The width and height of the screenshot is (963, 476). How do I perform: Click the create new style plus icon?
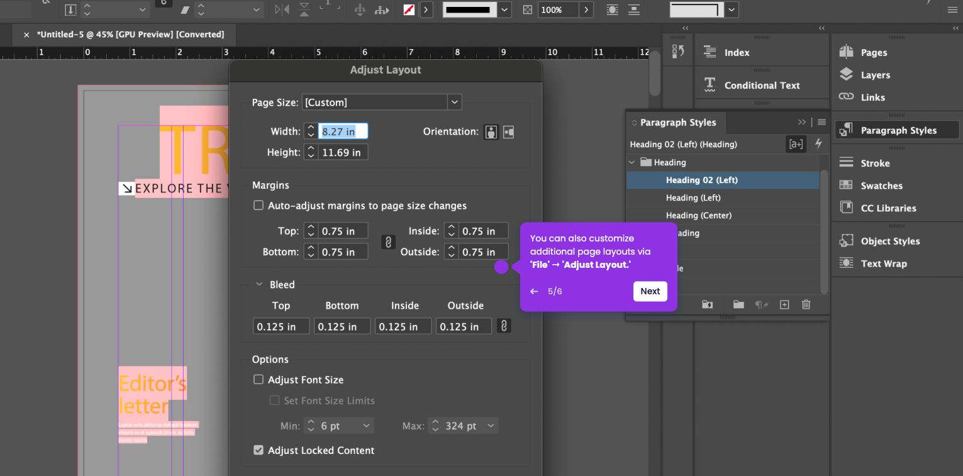click(784, 304)
